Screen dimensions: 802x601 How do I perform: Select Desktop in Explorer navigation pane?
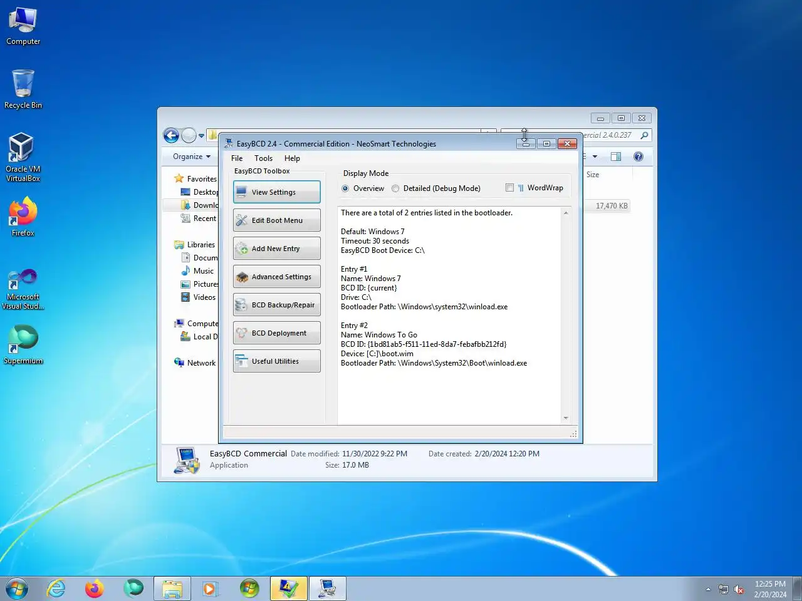[x=199, y=192]
